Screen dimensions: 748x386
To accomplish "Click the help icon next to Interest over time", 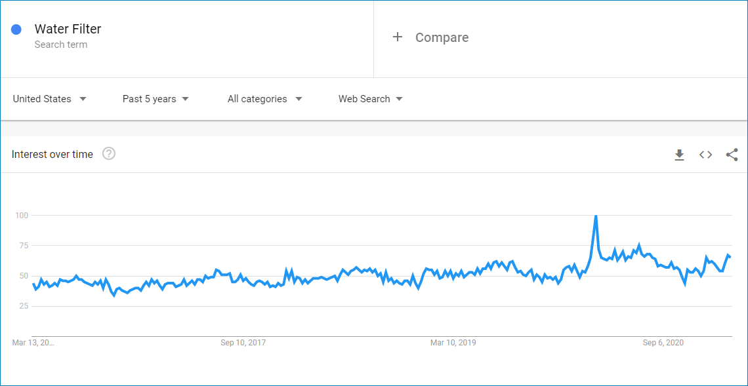I will click(109, 153).
